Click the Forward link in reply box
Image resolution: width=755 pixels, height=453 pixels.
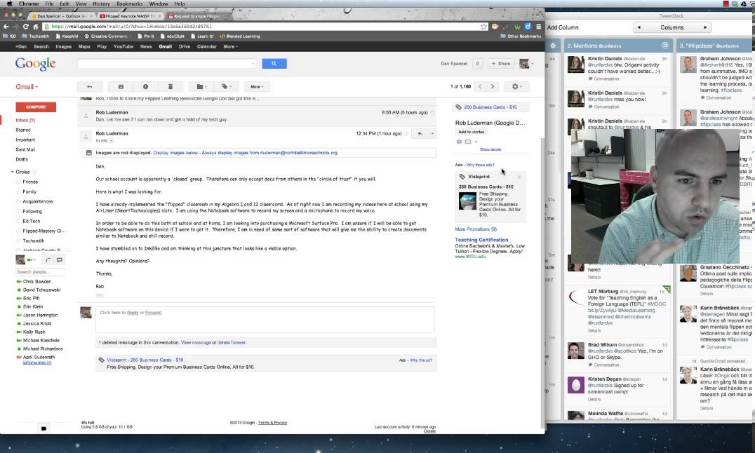click(153, 313)
